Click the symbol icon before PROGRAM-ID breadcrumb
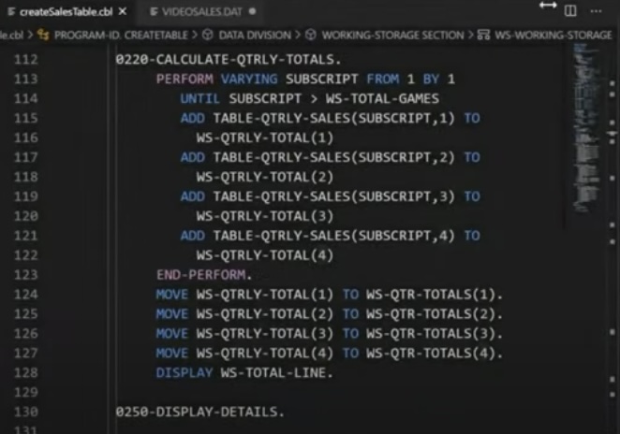 click(43, 36)
